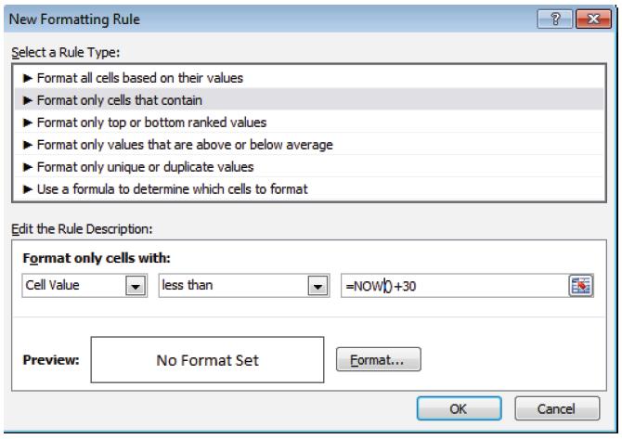Click the 'Edit the Rule Description:' label
622x439 pixels.
pos(82,229)
